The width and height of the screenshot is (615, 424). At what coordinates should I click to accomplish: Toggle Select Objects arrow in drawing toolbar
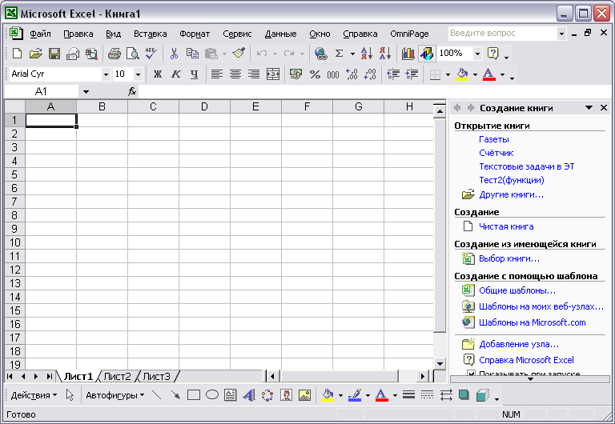click(x=70, y=395)
